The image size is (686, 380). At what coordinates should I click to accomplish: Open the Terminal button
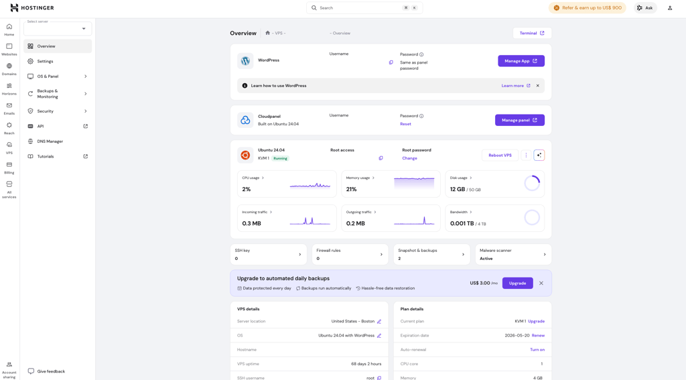[532, 33]
